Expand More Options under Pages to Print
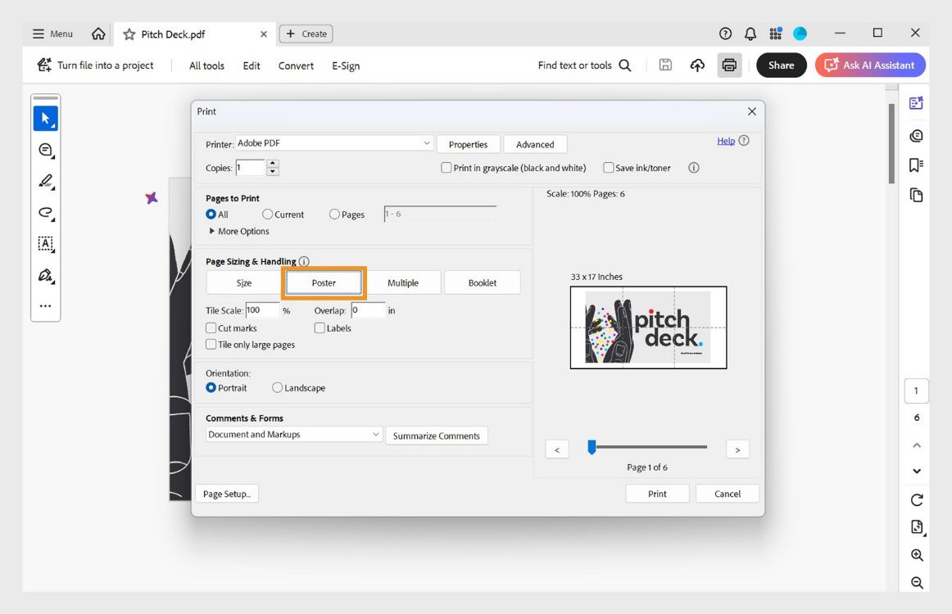Image resolution: width=952 pixels, height=614 pixels. (x=238, y=231)
